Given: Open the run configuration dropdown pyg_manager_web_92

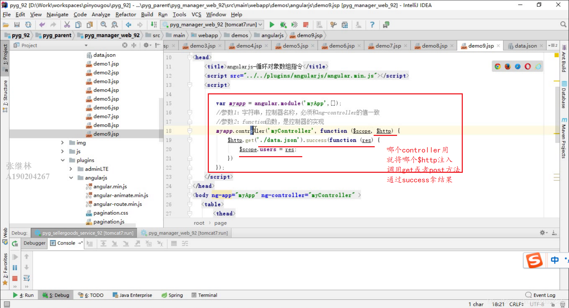Looking at the screenshot, I should 212,24.
